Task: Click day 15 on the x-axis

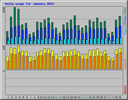Action: coord(60,97)
